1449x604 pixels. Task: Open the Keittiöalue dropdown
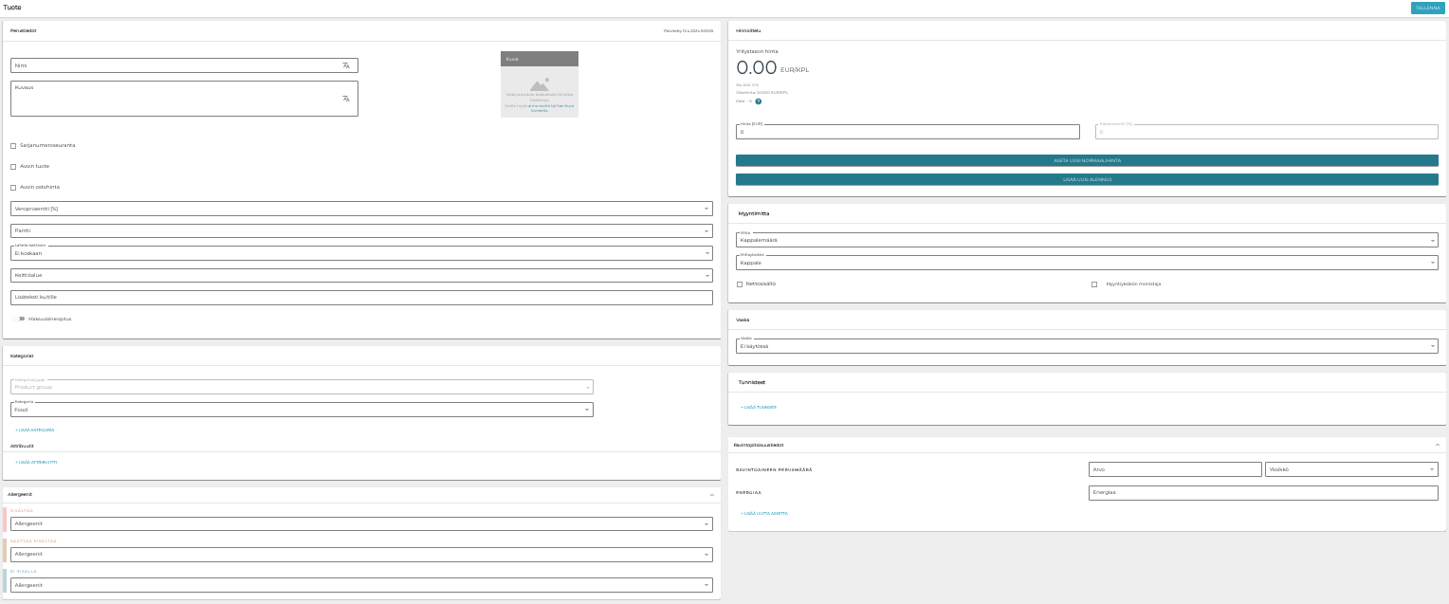(x=361, y=276)
